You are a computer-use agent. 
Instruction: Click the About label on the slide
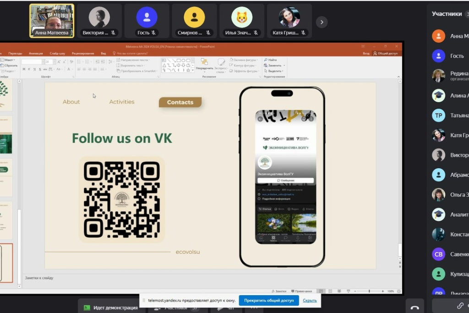[71, 102]
